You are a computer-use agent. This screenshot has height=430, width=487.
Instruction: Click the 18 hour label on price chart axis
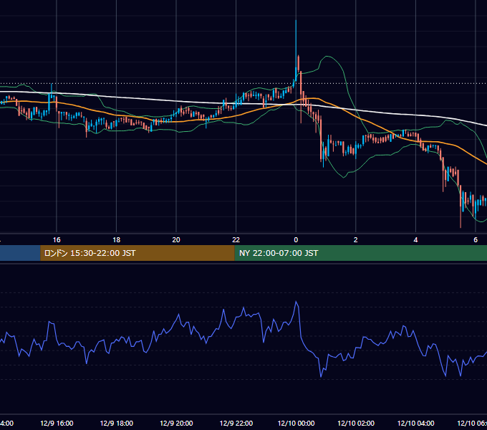coord(117,240)
